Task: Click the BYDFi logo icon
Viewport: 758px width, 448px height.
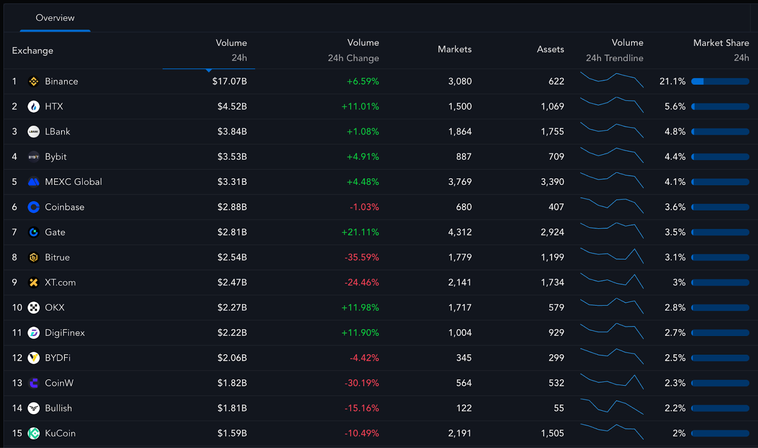Action: pyautogui.click(x=33, y=357)
